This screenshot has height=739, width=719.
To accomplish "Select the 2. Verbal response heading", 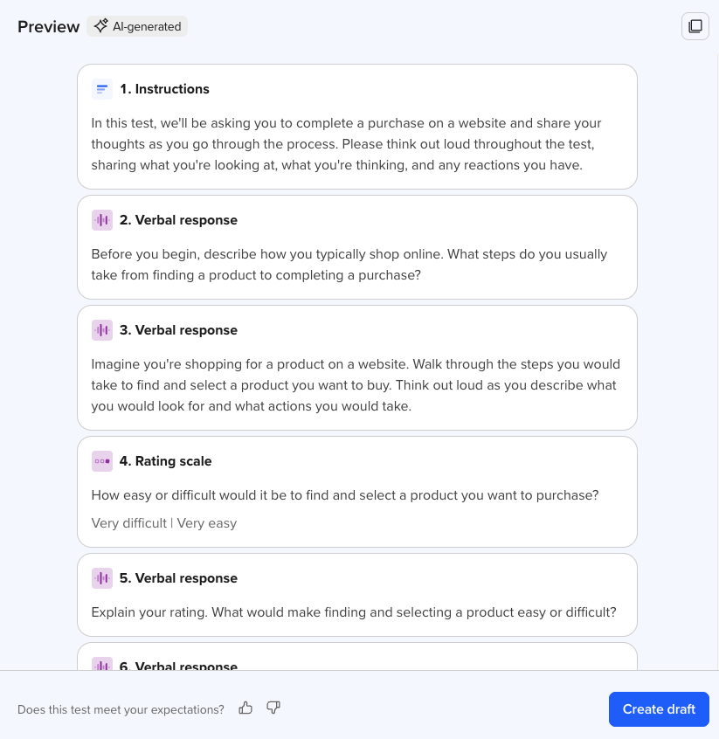I will [x=178, y=220].
